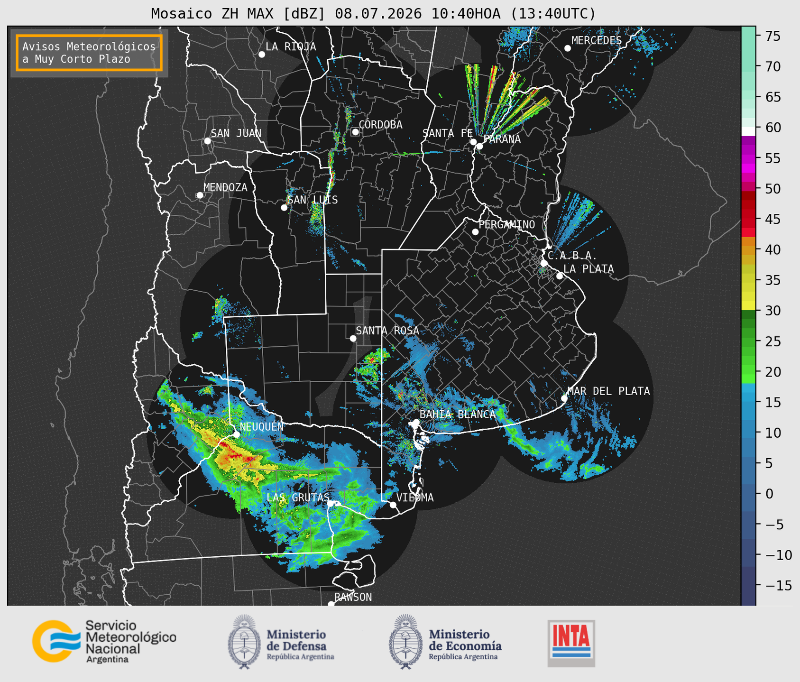Click the Servicio Meteorológico Nacional logo
The image size is (800, 682).
click(104, 641)
